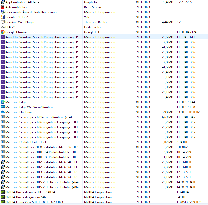Click the '23,1 MB' size cell
Image resolution: width=208 pixels, height=205 pixels.
pos(168,92)
